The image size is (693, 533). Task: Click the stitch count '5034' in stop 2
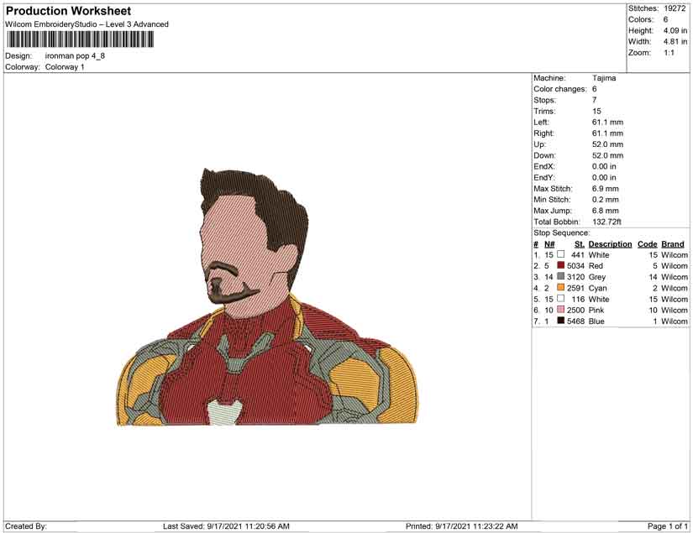pos(575,266)
